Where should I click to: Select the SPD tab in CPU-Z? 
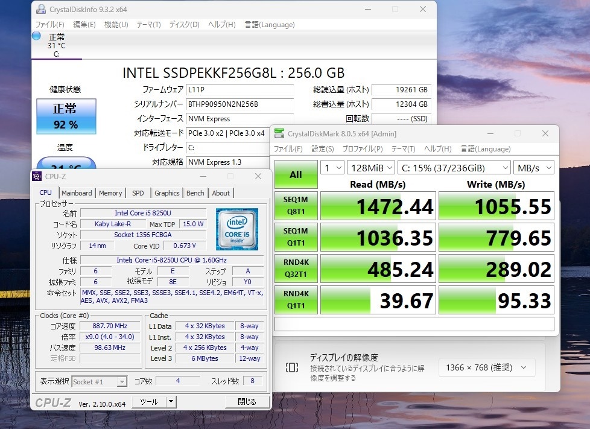point(138,192)
